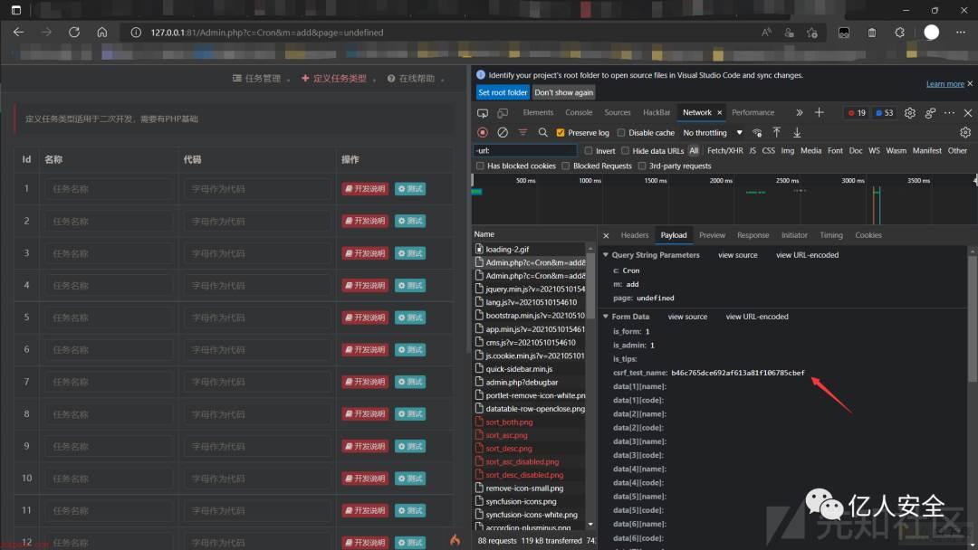Toggle the network filter funnel icon

(x=523, y=132)
